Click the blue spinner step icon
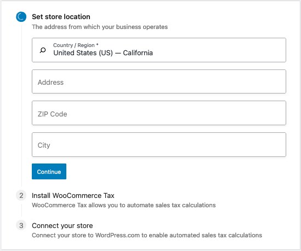The width and height of the screenshot is (301, 251). pyautogui.click(x=21, y=17)
